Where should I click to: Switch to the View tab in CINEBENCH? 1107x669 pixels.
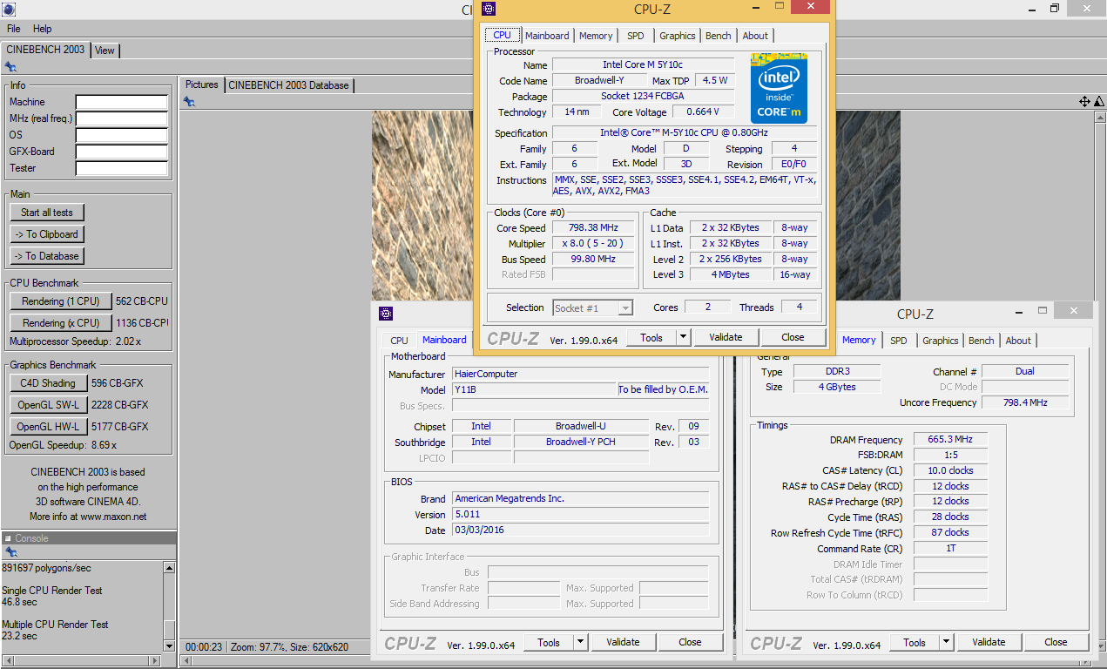105,50
